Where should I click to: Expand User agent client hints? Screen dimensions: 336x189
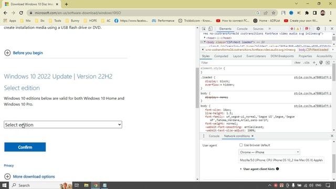[x=241, y=169]
